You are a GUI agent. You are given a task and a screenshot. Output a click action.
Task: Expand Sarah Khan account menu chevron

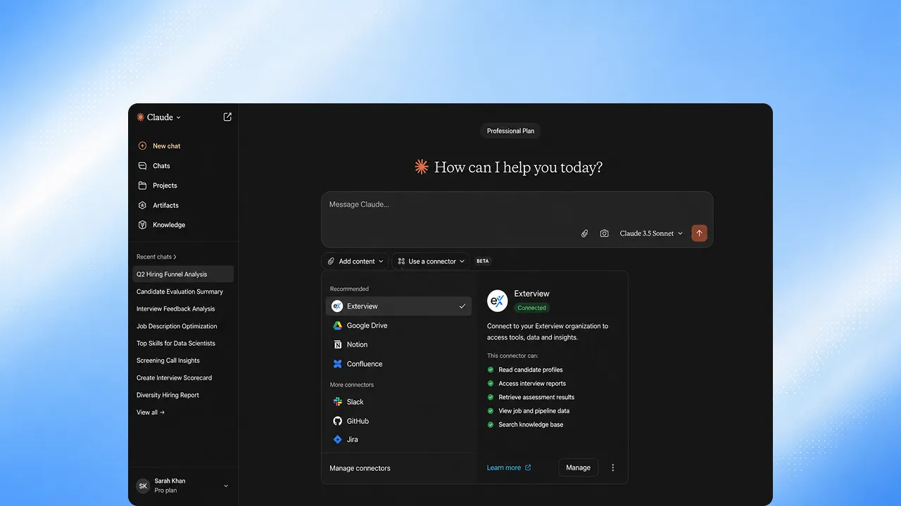(226, 486)
